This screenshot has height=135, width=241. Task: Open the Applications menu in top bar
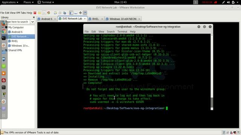pyautogui.click(x=10, y=2)
